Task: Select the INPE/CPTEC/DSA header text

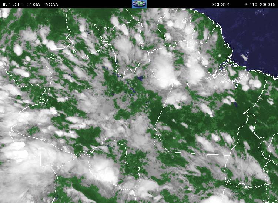Action: (x=21, y=4)
